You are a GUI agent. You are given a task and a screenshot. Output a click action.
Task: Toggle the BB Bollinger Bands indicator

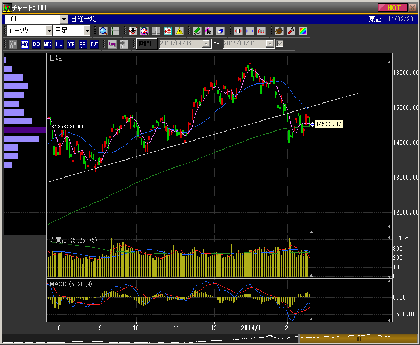pos(36,44)
